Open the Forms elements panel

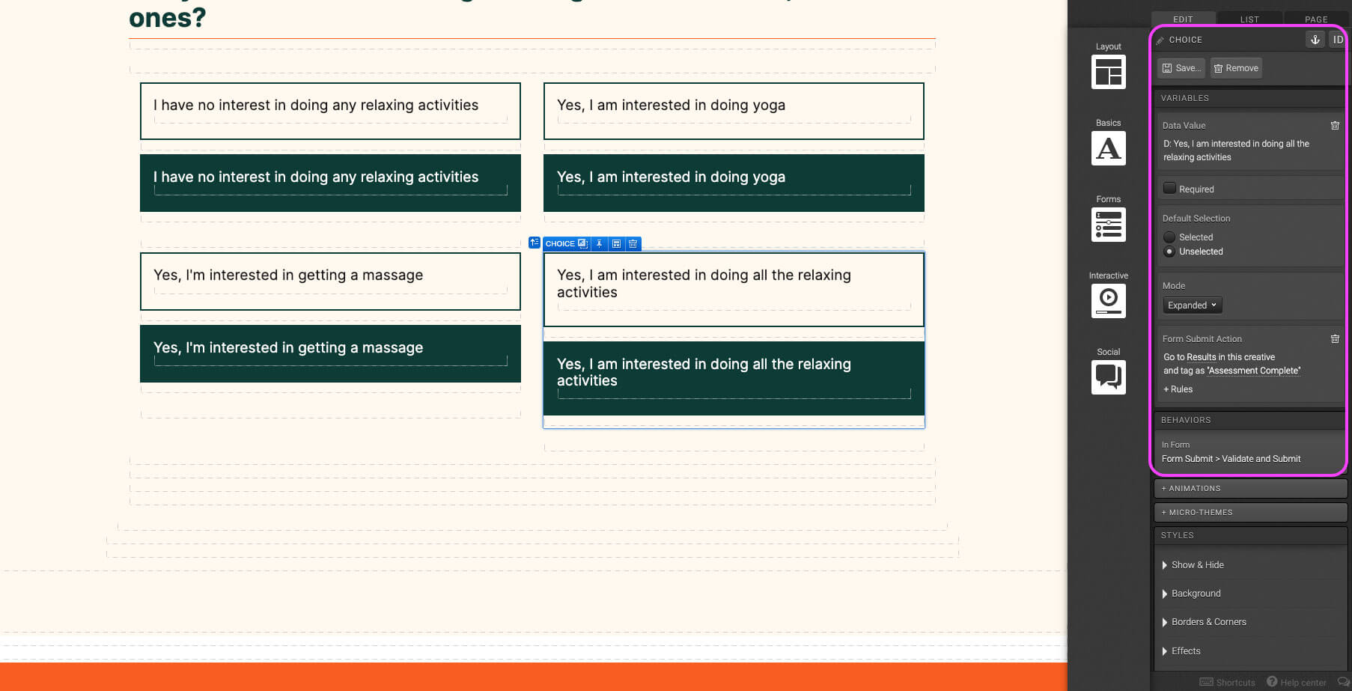(x=1108, y=225)
